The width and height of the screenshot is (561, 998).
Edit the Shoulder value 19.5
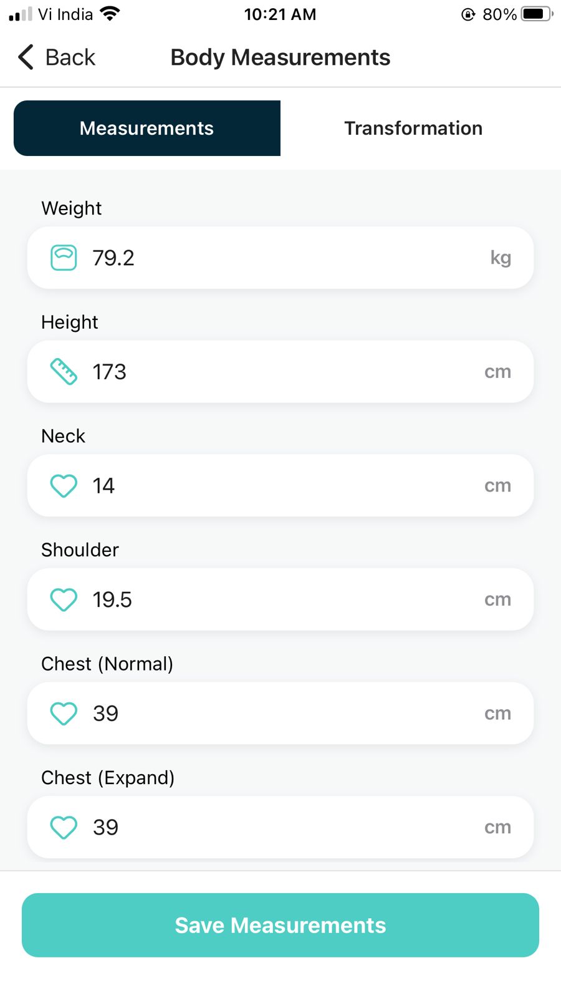(x=112, y=599)
